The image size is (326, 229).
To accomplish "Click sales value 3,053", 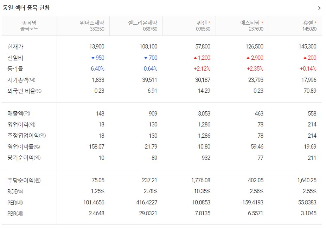I will click(x=204, y=113).
